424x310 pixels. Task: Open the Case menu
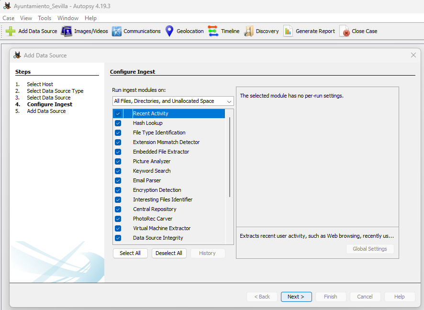[x=9, y=18]
